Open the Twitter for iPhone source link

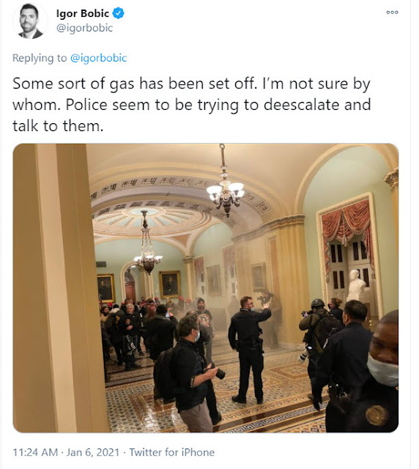click(172, 452)
